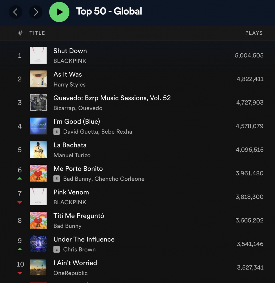Select the song title La Bachata
This screenshot has height=283, width=275.
click(x=70, y=145)
